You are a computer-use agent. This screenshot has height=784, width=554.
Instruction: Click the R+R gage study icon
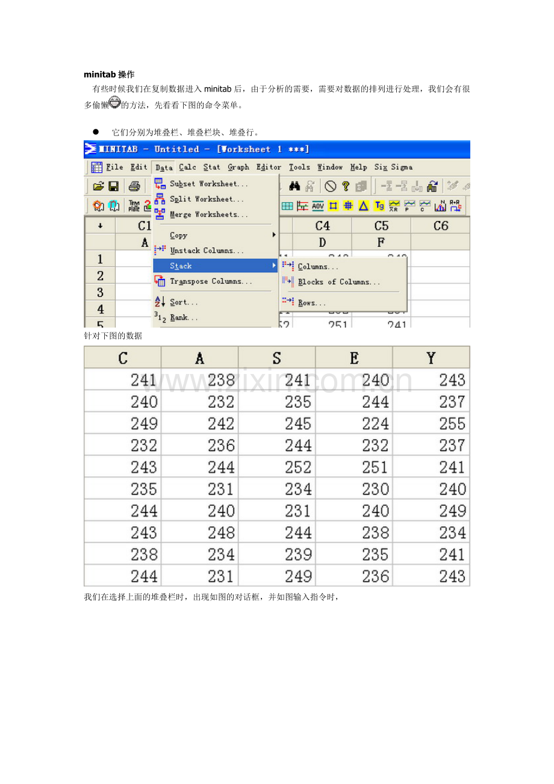tap(456, 206)
